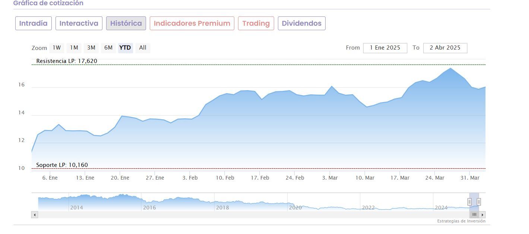Switch to the Interactiva tab
The width and height of the screenshot is (529, 234).
coord(79,23)
